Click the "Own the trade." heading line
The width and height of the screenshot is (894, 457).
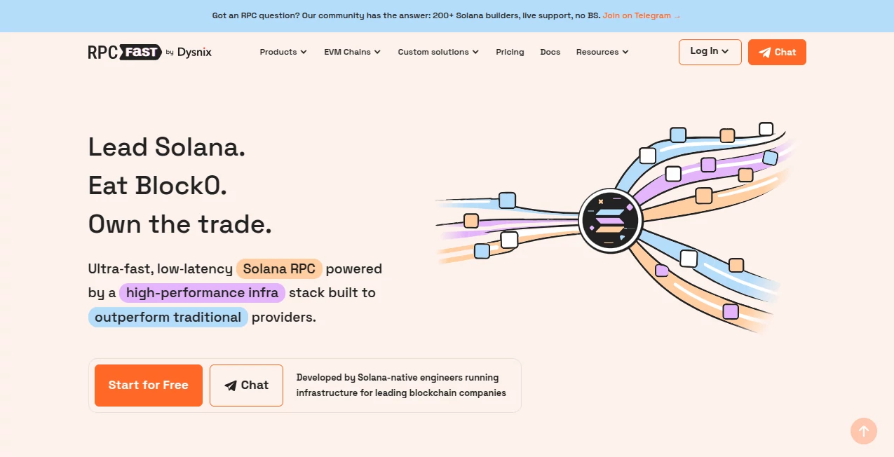180,224
